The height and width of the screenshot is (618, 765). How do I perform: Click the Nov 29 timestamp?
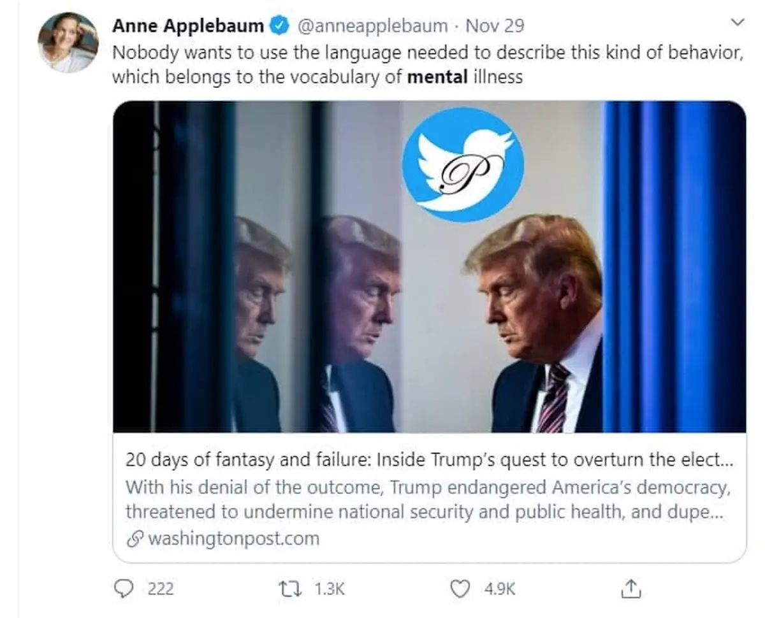[x=495, y=26]
